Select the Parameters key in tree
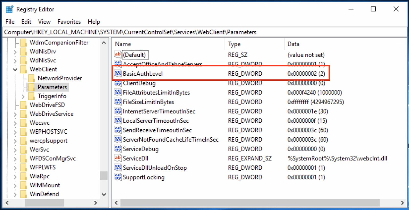This screenshot has width=409, height=210. tap(52, 87)
